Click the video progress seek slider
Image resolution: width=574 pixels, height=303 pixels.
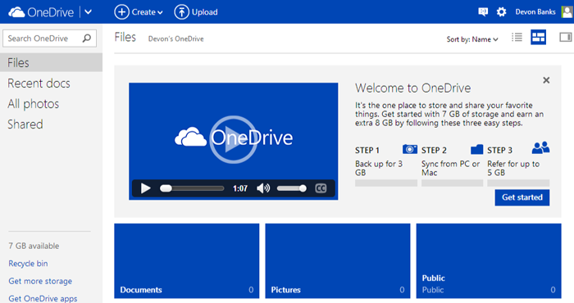(192, 188)
